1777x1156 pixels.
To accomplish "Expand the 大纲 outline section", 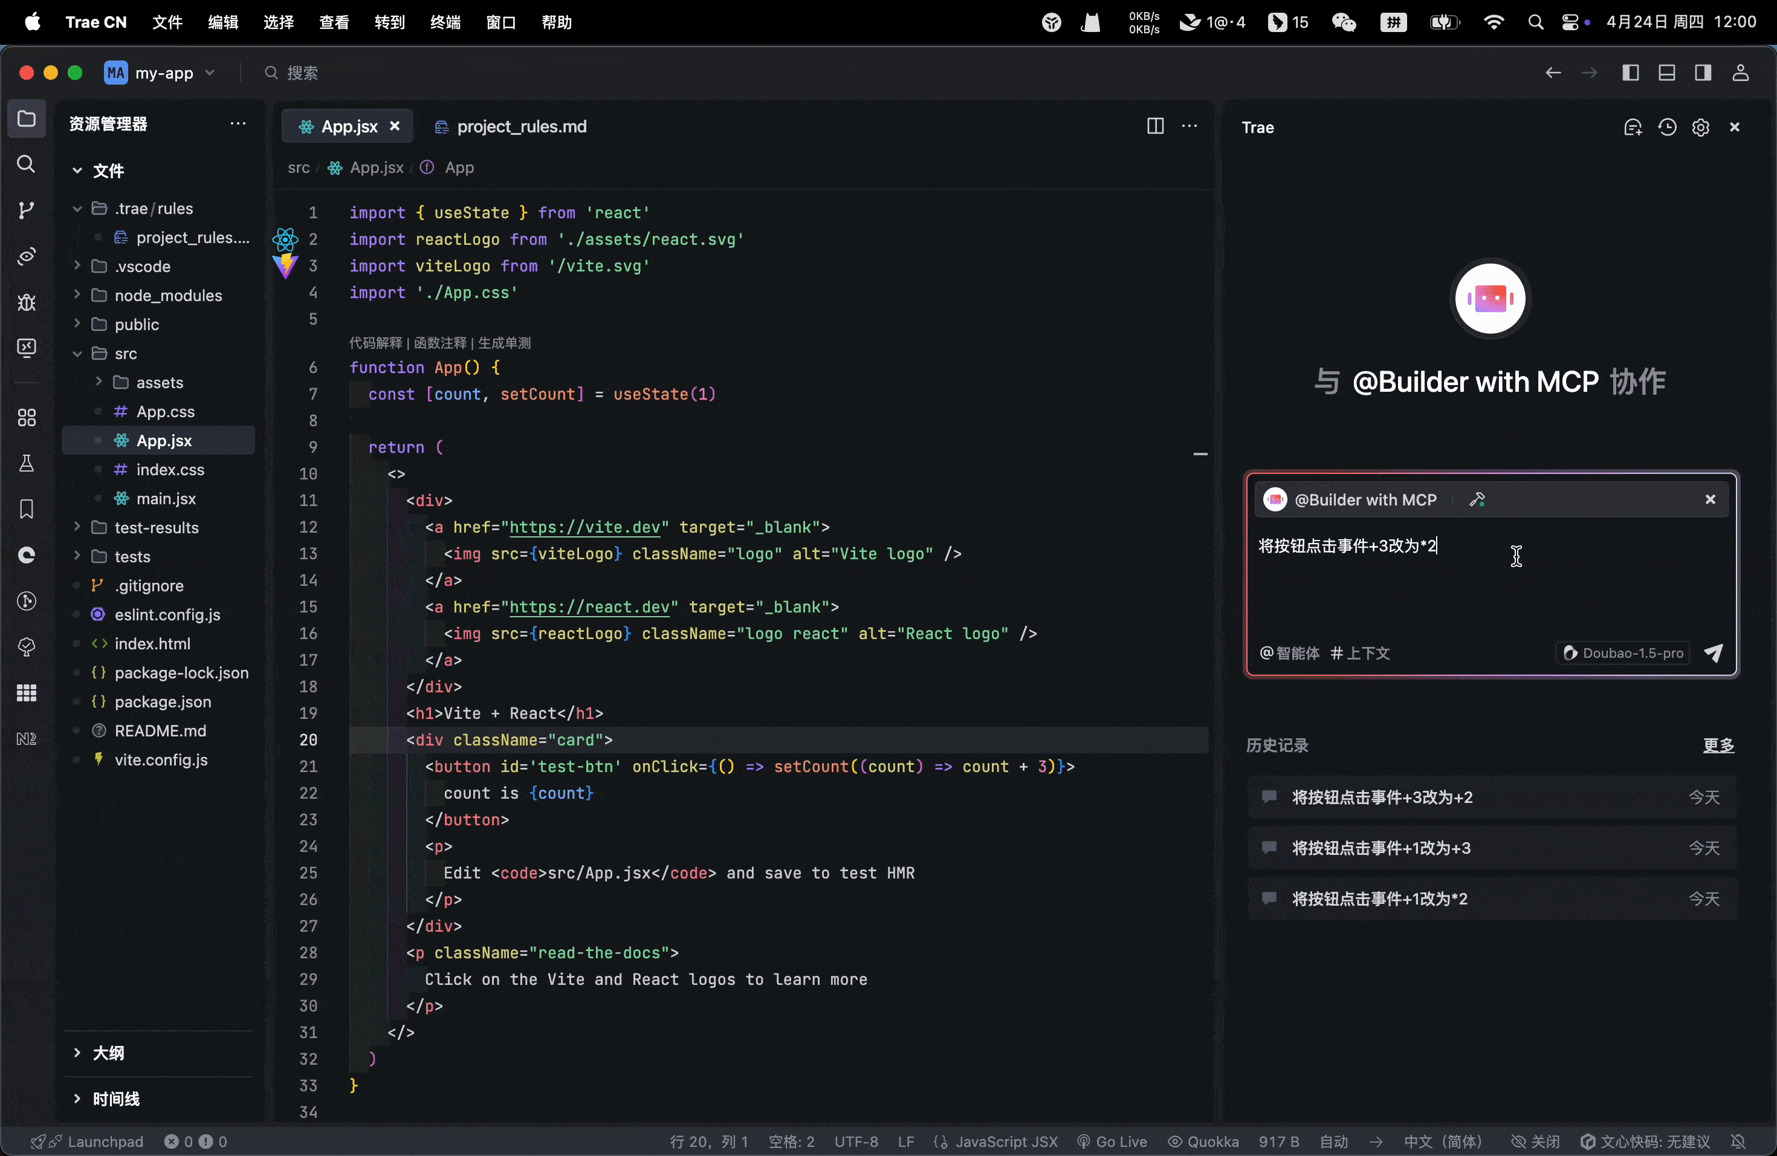I will 108,1053.
